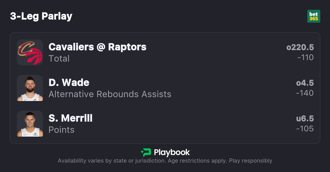The height and width of the screenshot is (172, 330).
Task: Click the green Playbook logo icon
Action: tap(146, 152)
